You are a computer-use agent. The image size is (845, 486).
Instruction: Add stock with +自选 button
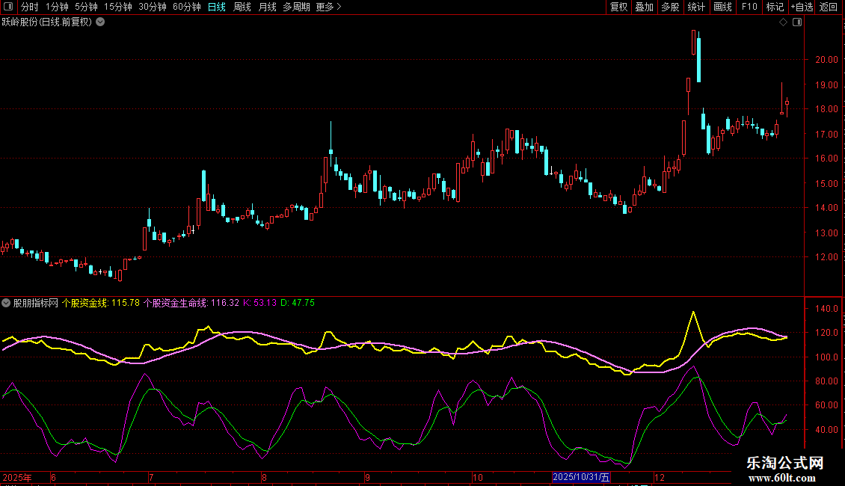coord(802,7)
